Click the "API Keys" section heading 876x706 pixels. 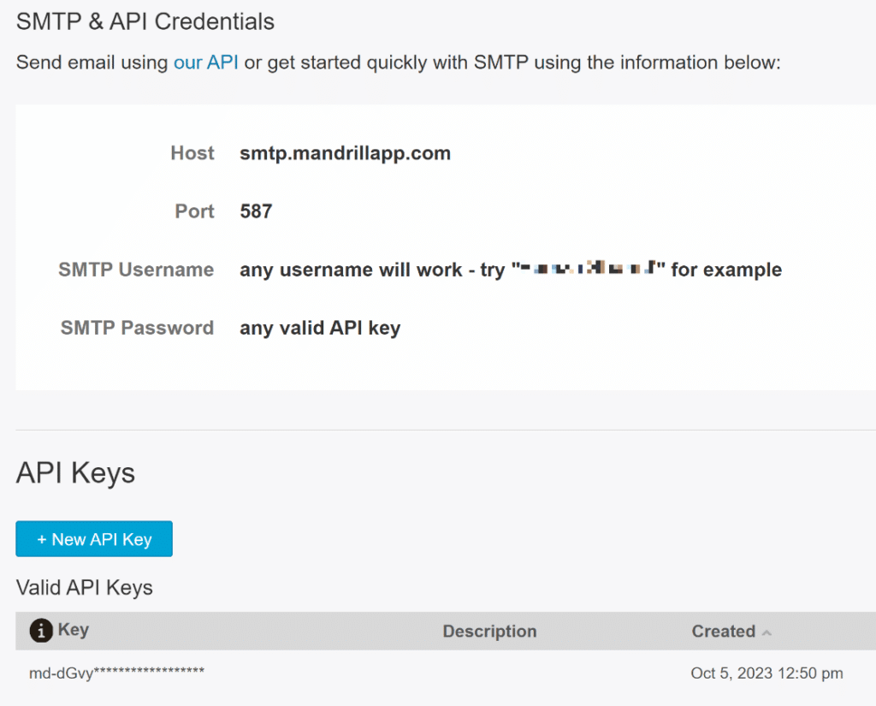pyautogui.click(x=75, y=472)
